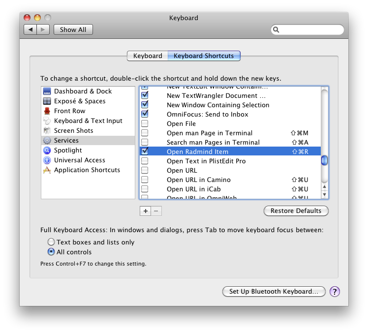Click the Show All button

73,30
